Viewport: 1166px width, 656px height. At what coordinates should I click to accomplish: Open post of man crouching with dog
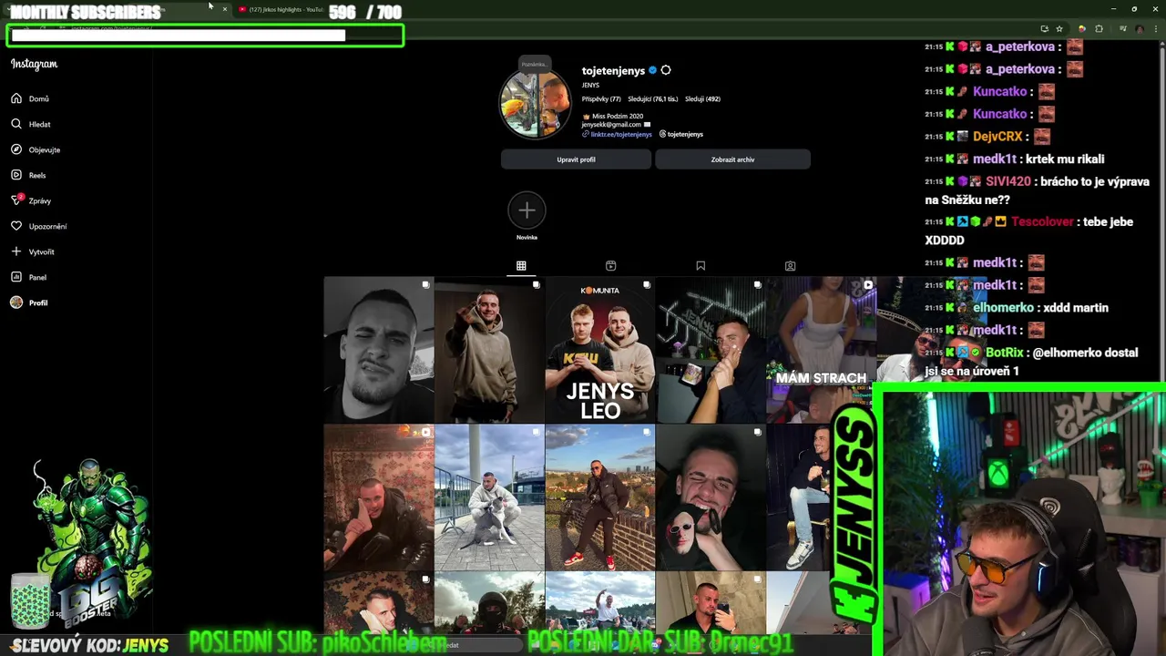point(489,497)
